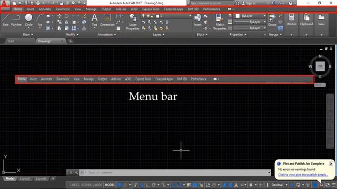This screenshot has width=337, height=189.
Task: Open Parametric tab in ribbon under title bar
Action: click(63, 9)
